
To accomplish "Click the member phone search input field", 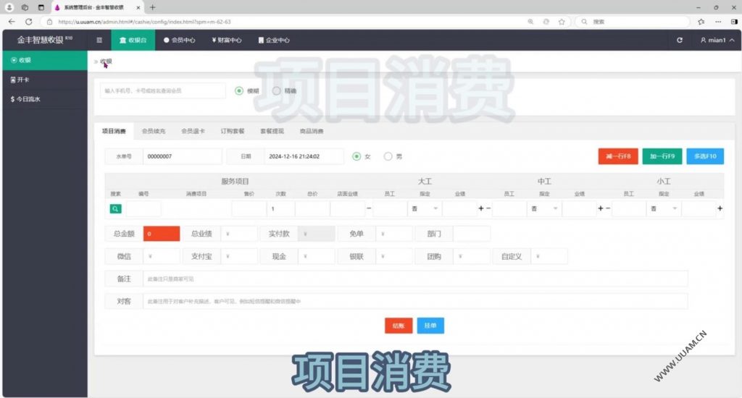I will 163,91.
